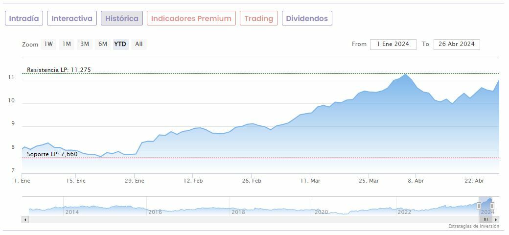This screenshot has height=235, width=509.
Task: Click the navigator scrollbar left arrow
Action: click(24, 219)
